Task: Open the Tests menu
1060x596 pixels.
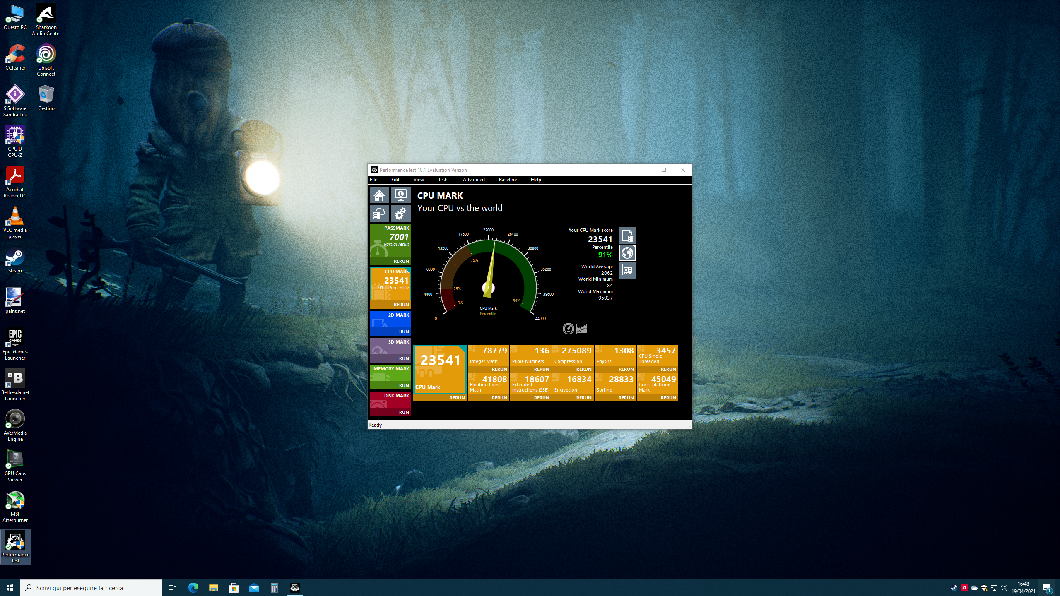Action: [x=443, y=180]
